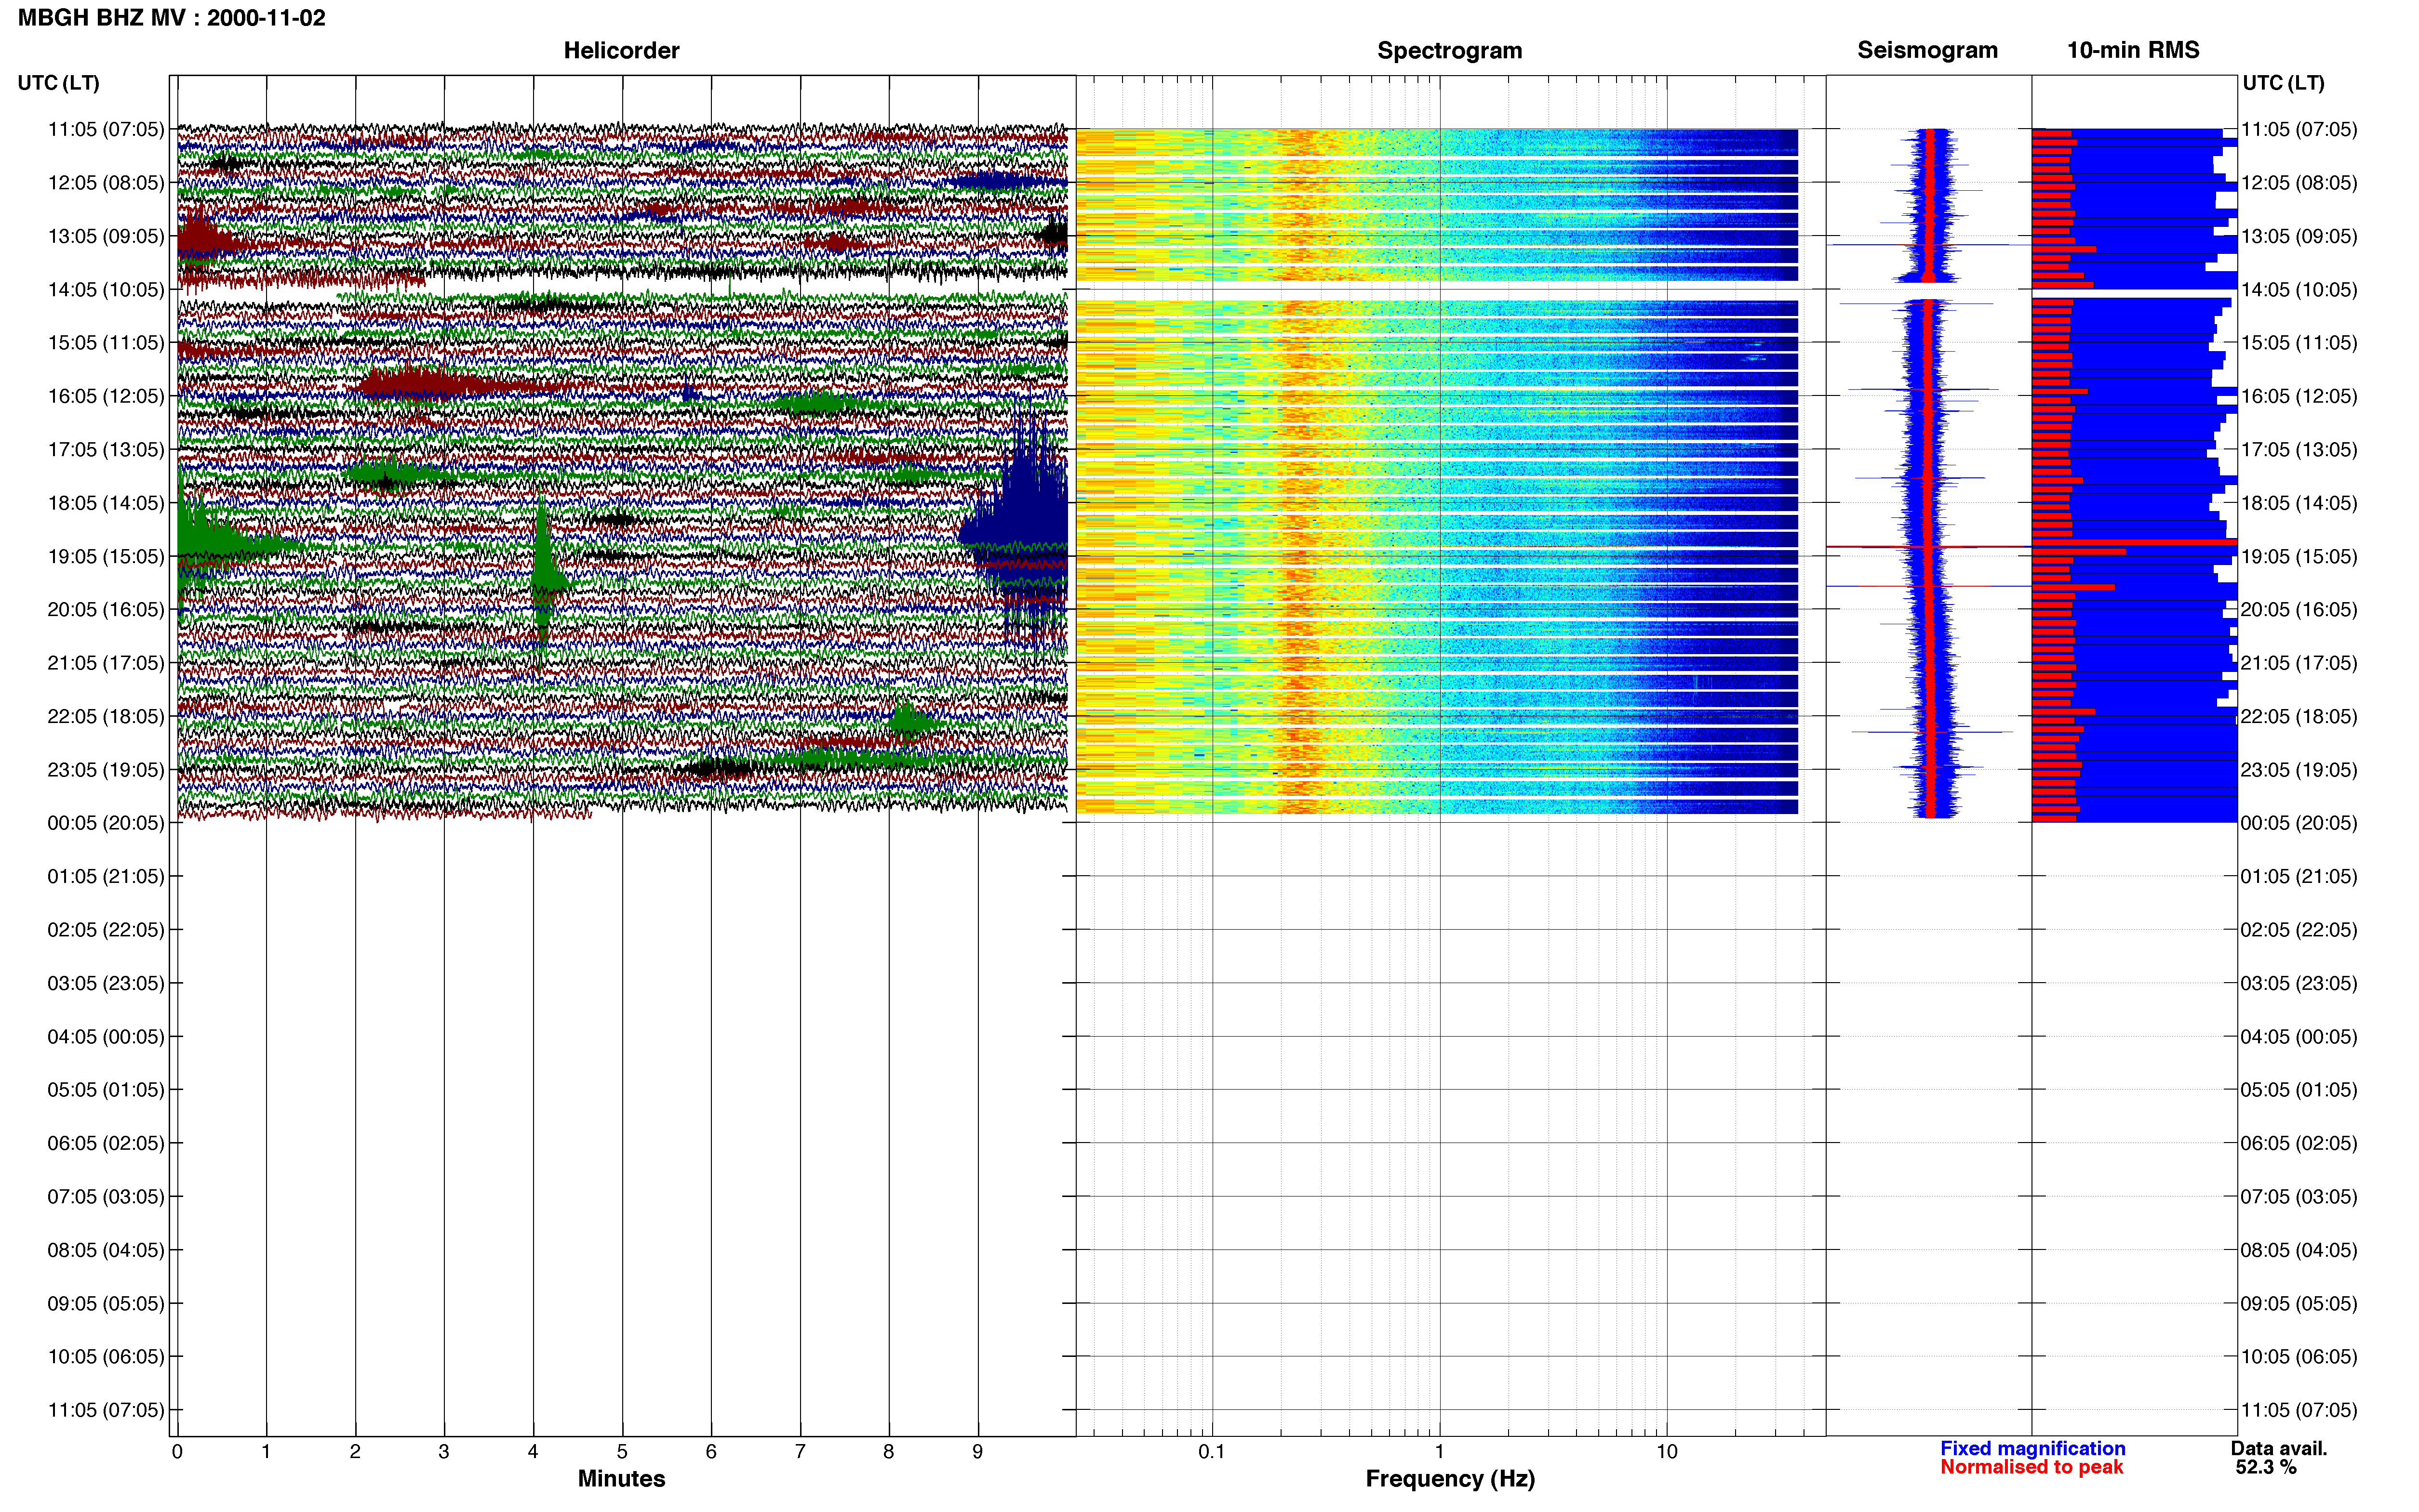Screen dimensions: 2419x1512
Task: Click the 0 tick on the Minutes axis
Action: coord(177,1451)
